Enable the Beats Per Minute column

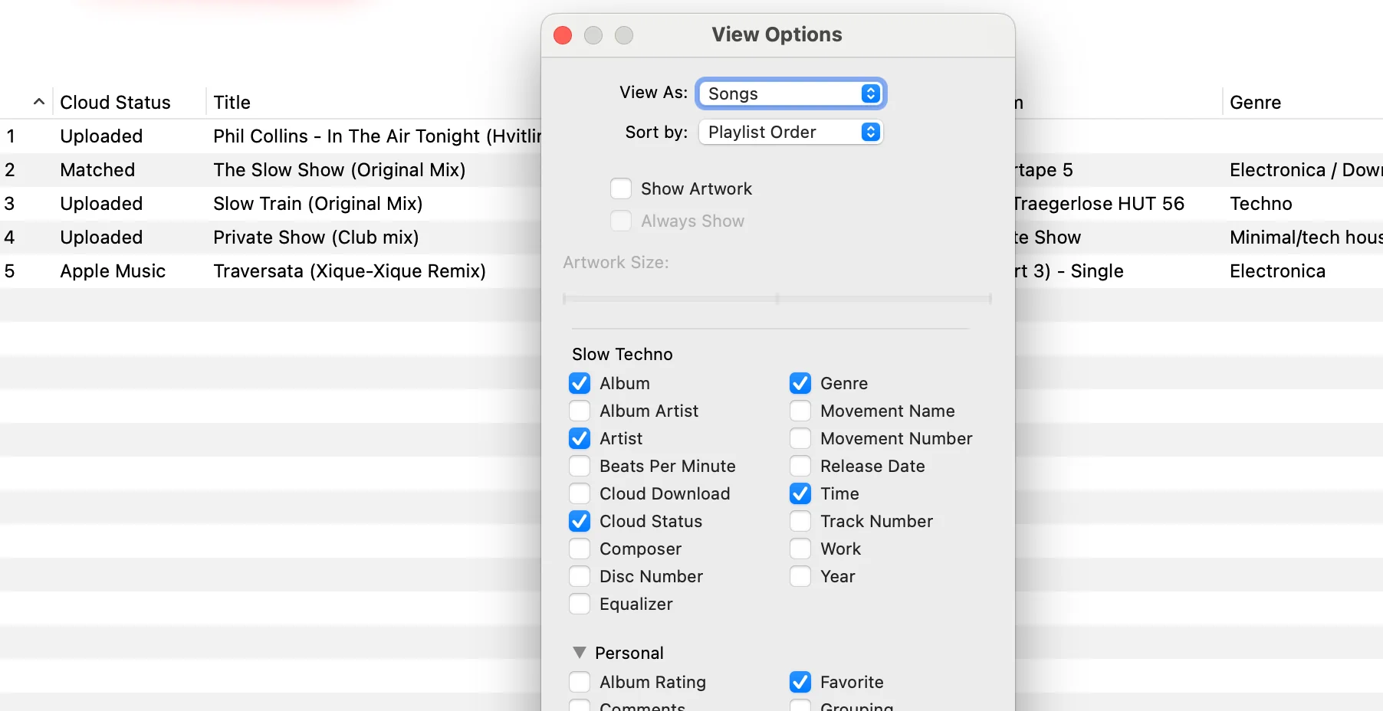click(x=580, y=466)
